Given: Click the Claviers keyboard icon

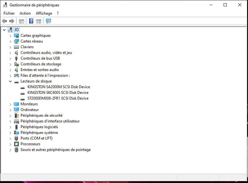Looking at the screenshot, I should pyautogui.click(x=16, y=47).
